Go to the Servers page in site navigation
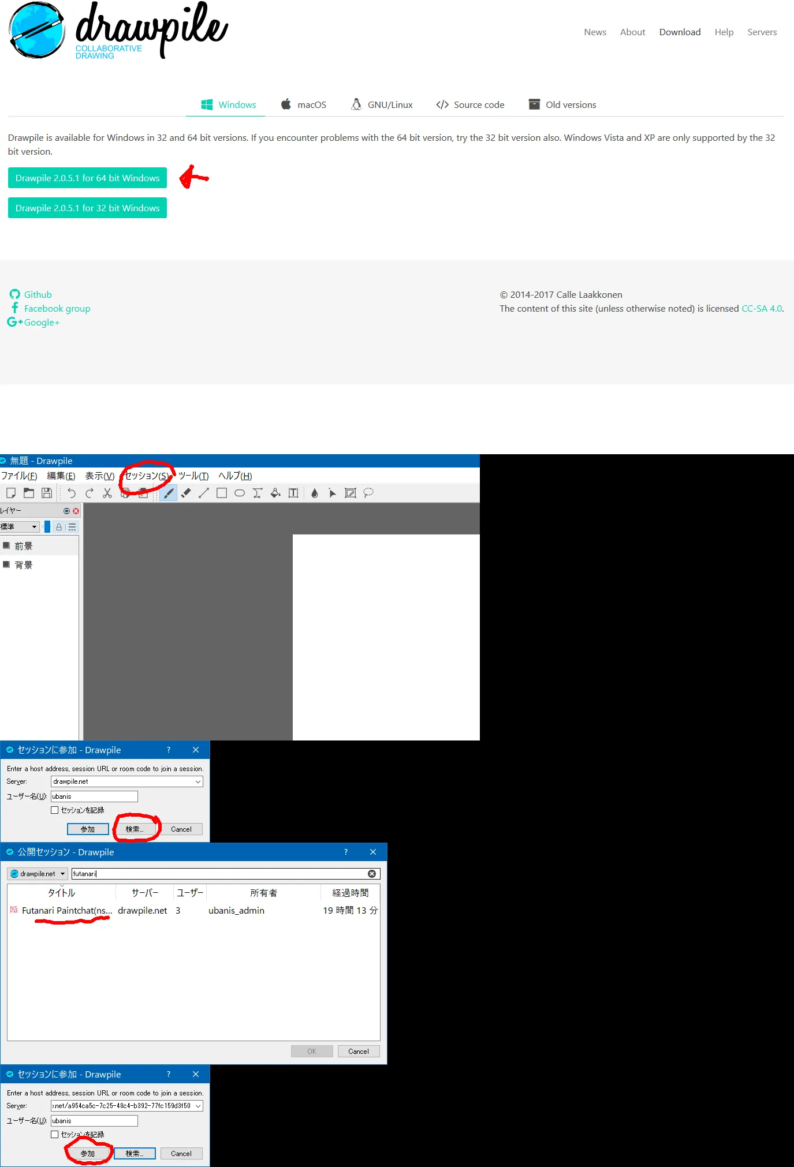Viewport: 794px width, 1167px height. coord(762,32)
